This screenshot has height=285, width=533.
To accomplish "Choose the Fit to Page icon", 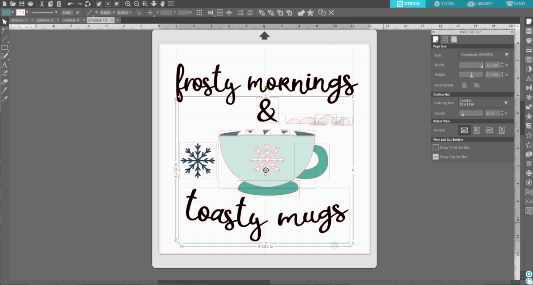I will [171, 4].
